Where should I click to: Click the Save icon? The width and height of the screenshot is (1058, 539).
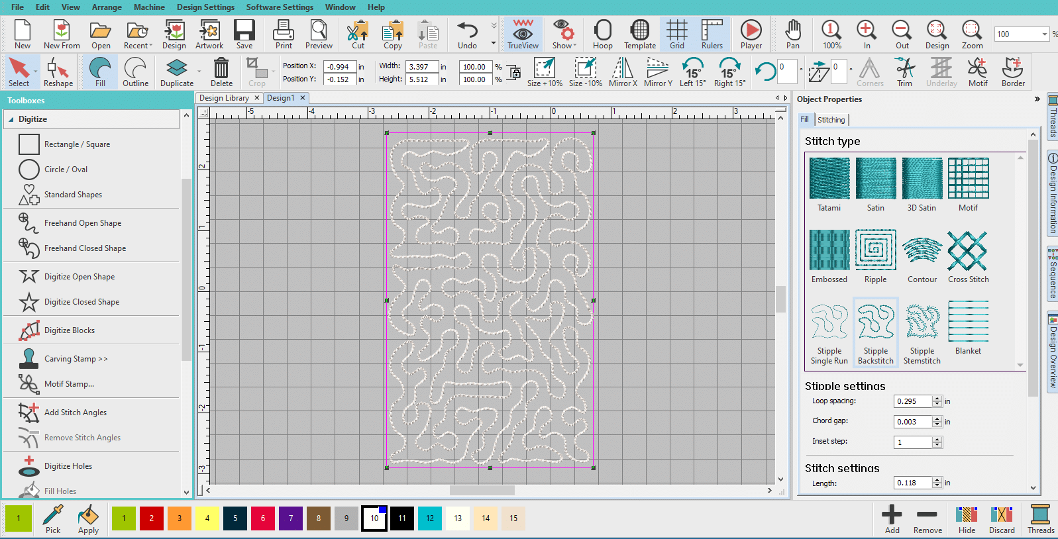click(x=244, y=34)
